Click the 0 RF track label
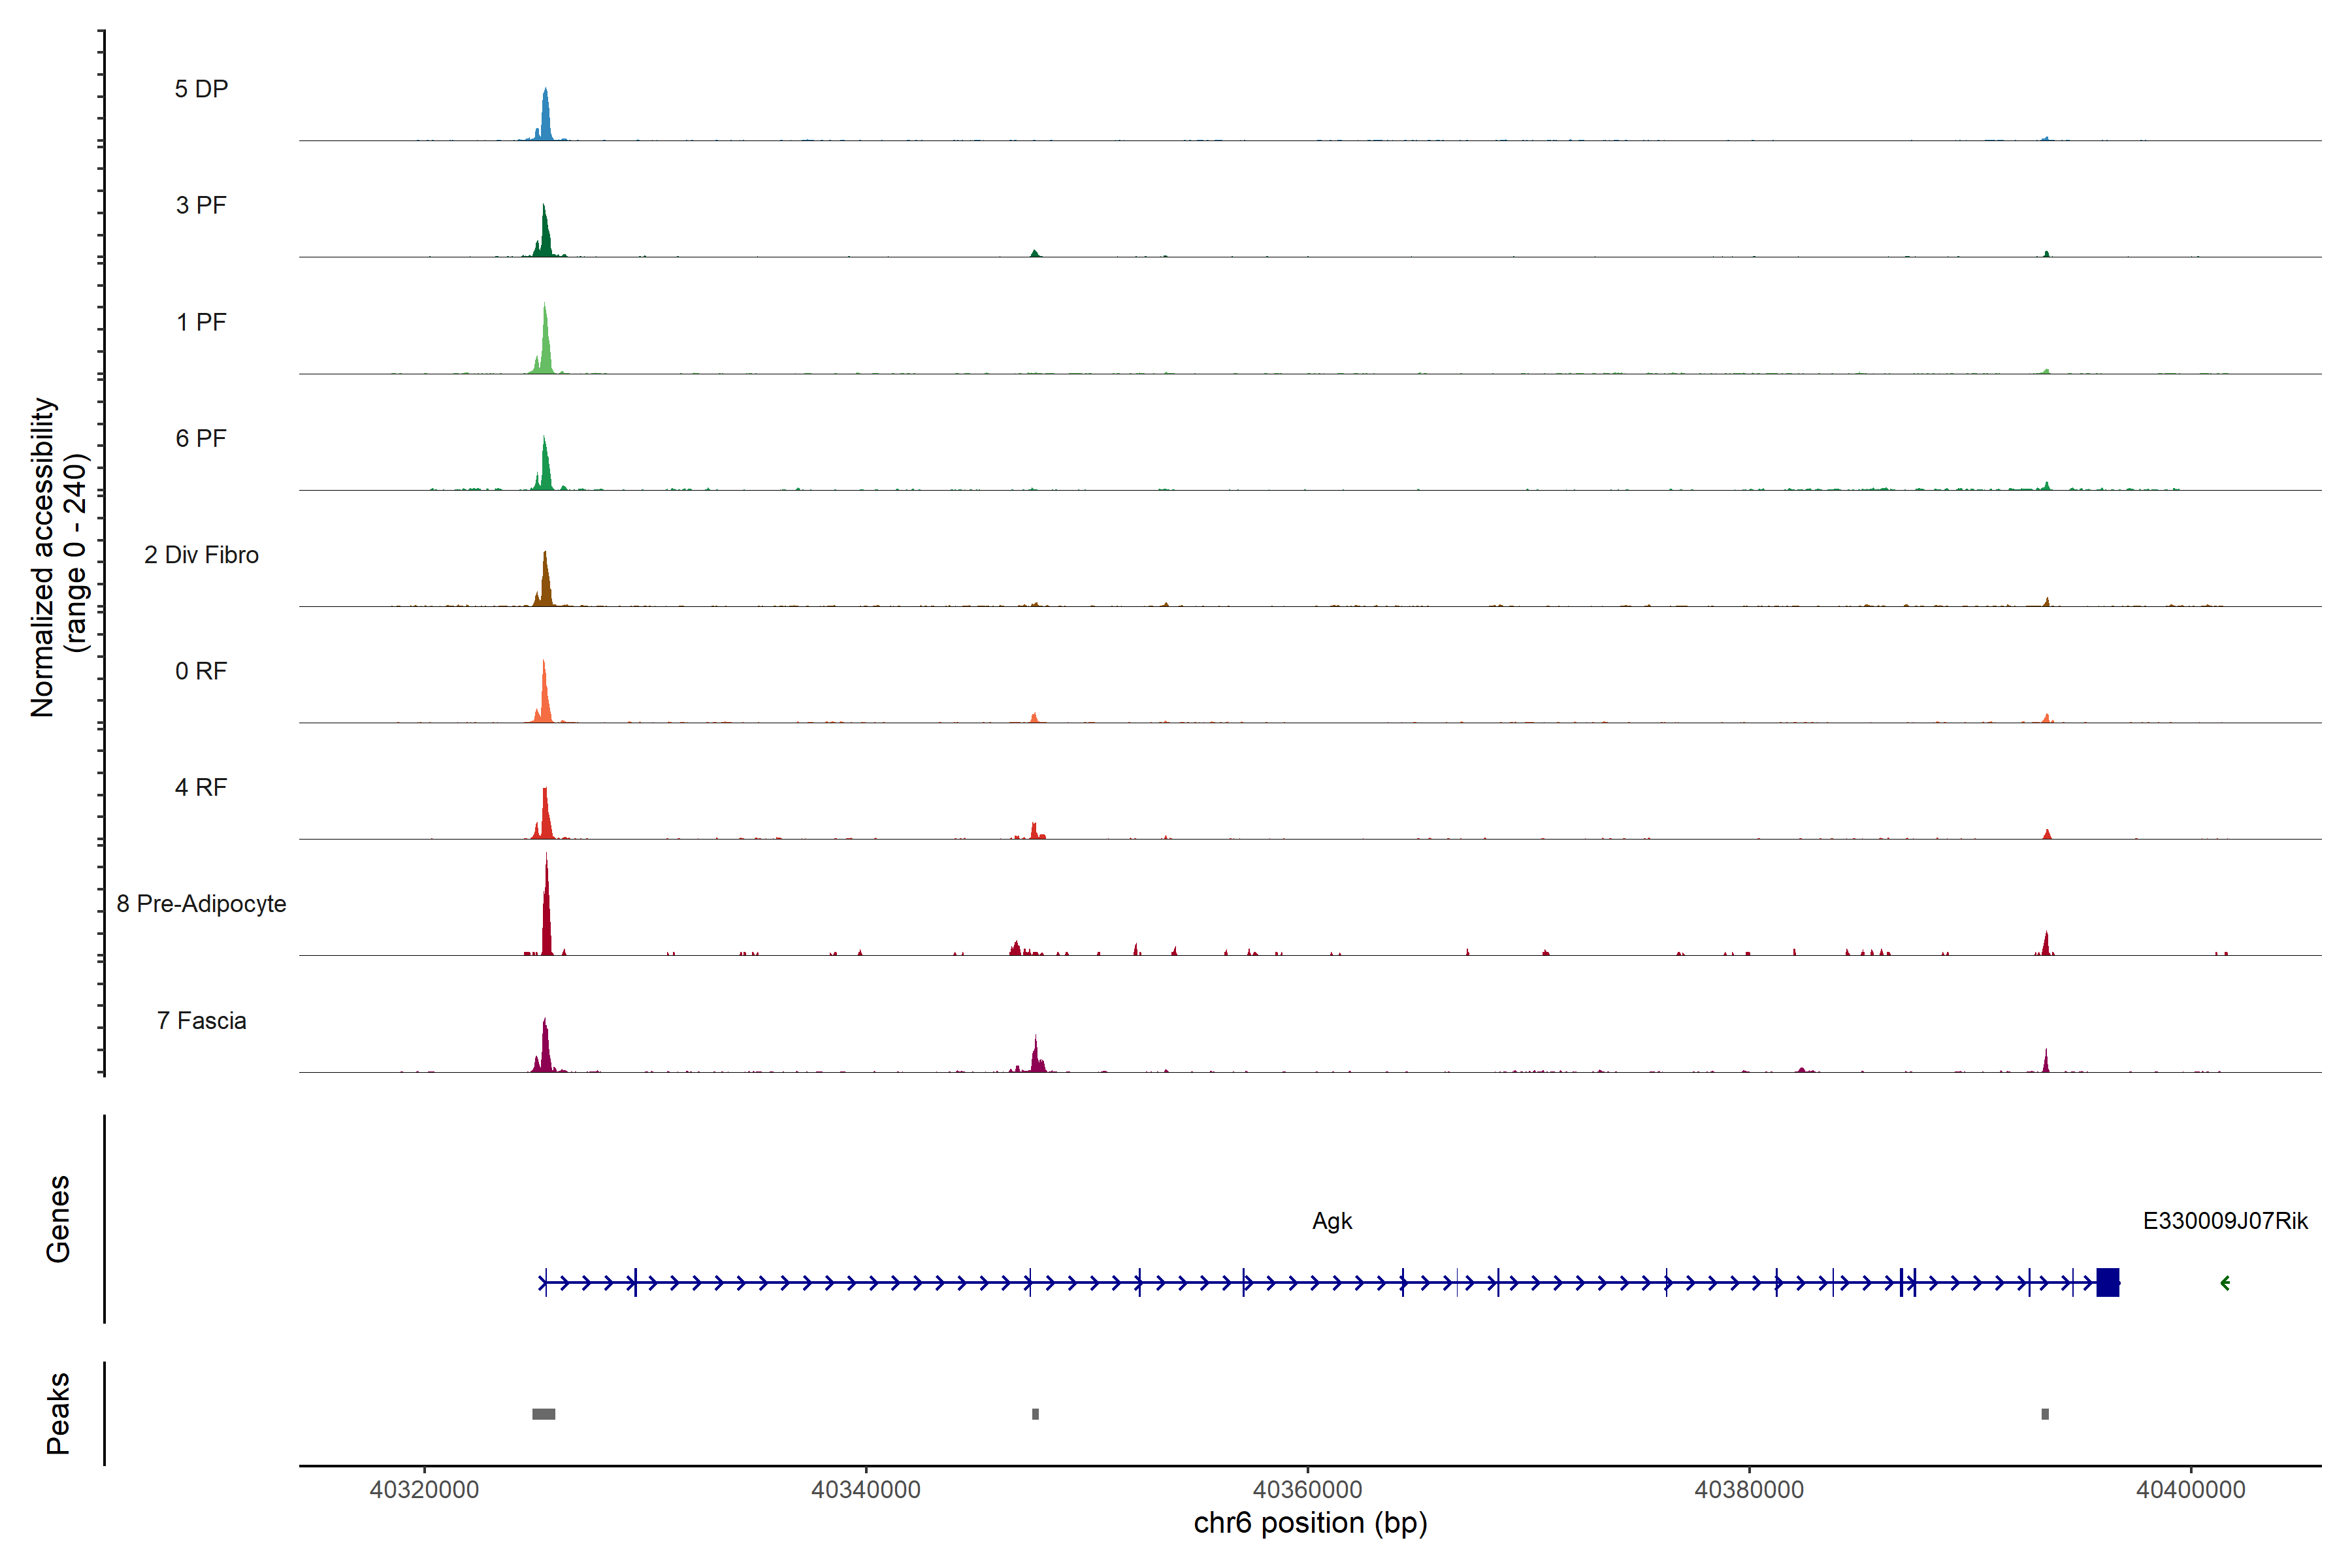Screen dimensions: 2352x1568 [x=201, y=671]
